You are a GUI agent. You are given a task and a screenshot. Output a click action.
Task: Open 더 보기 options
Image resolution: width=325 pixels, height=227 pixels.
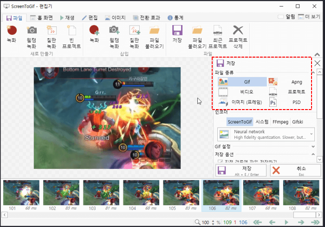[309, 17]
